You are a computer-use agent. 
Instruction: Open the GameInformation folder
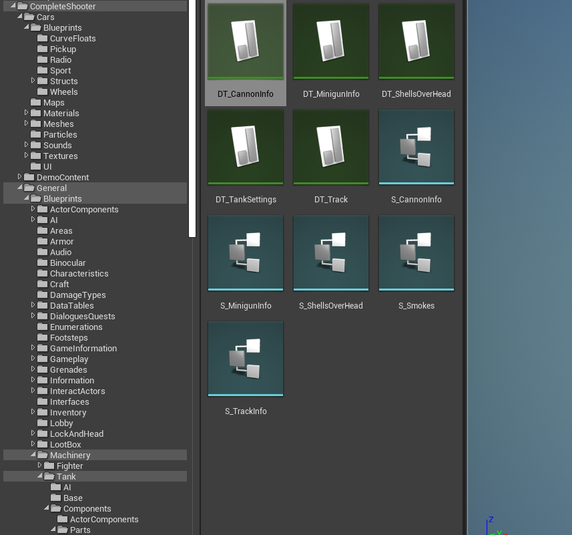click(x=77, y=348)
